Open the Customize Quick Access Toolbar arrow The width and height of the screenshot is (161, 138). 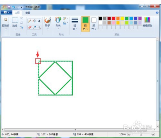pyautogui.click(x=22, y=7)
